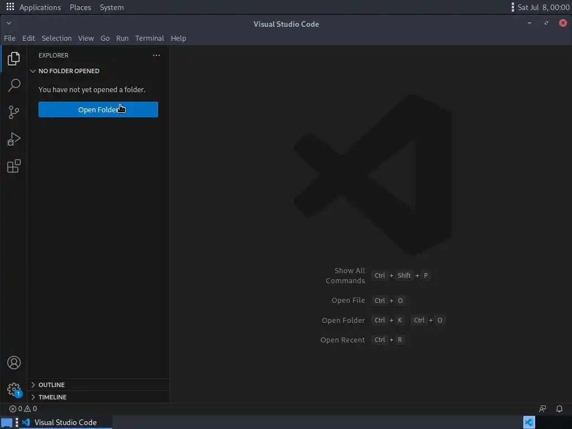This screenshot has width=572, height=429.
Task: Open the Explorer view in activity bar
Action: point(14,58)
